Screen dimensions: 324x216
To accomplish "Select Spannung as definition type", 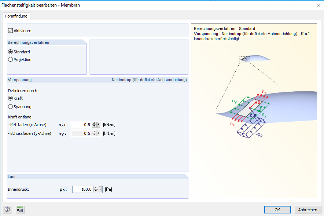I will pyautogui.click(x=11, y=106).
